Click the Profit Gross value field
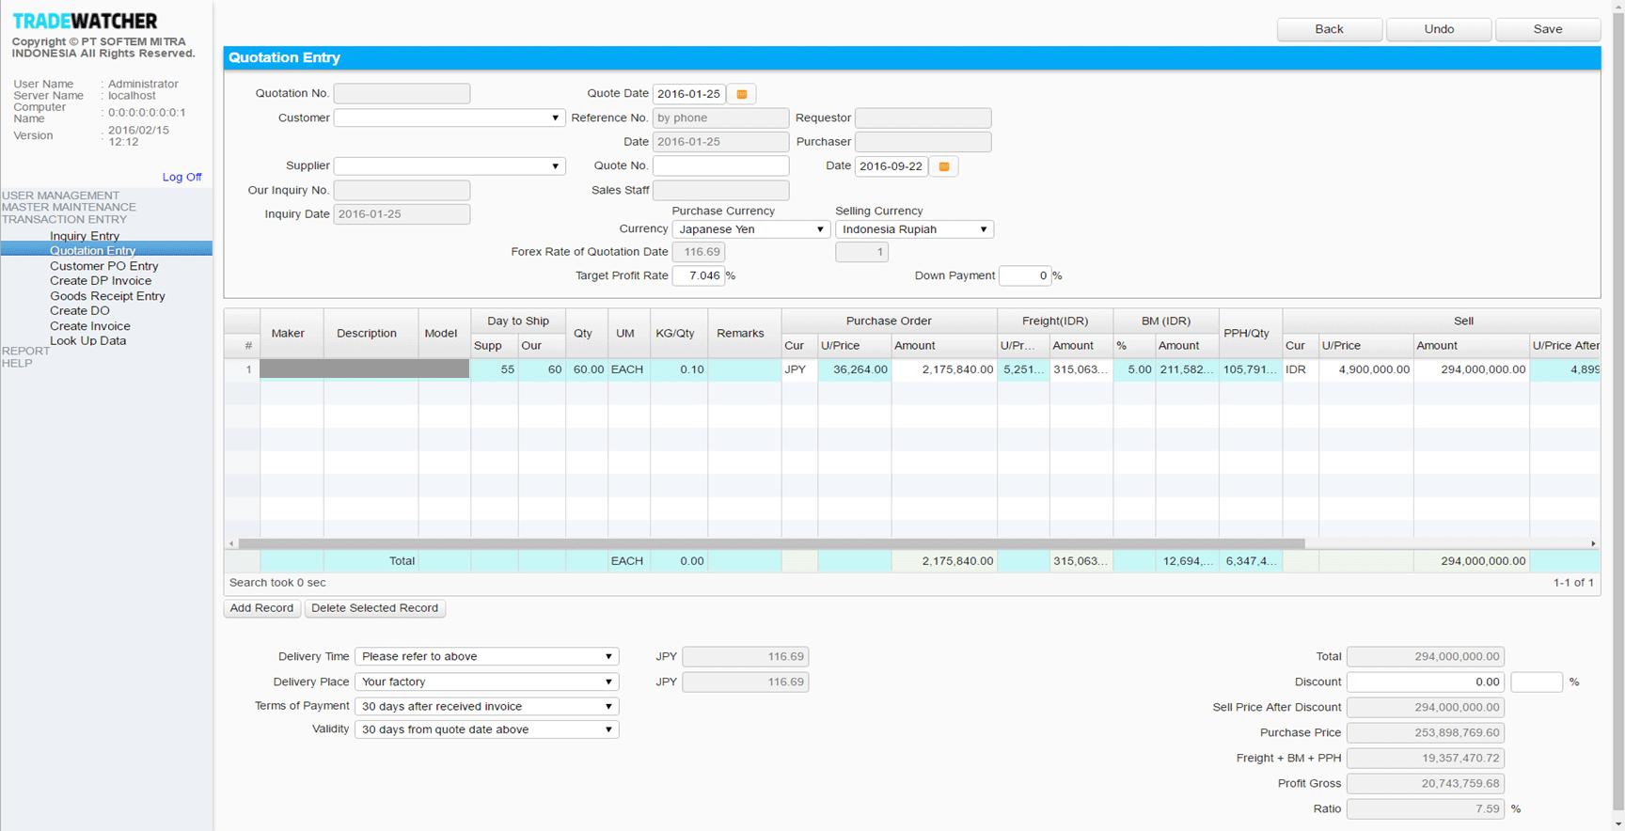Viewport: 1625px width, 831px height. pyautogui.click(x=1425, y=783)
